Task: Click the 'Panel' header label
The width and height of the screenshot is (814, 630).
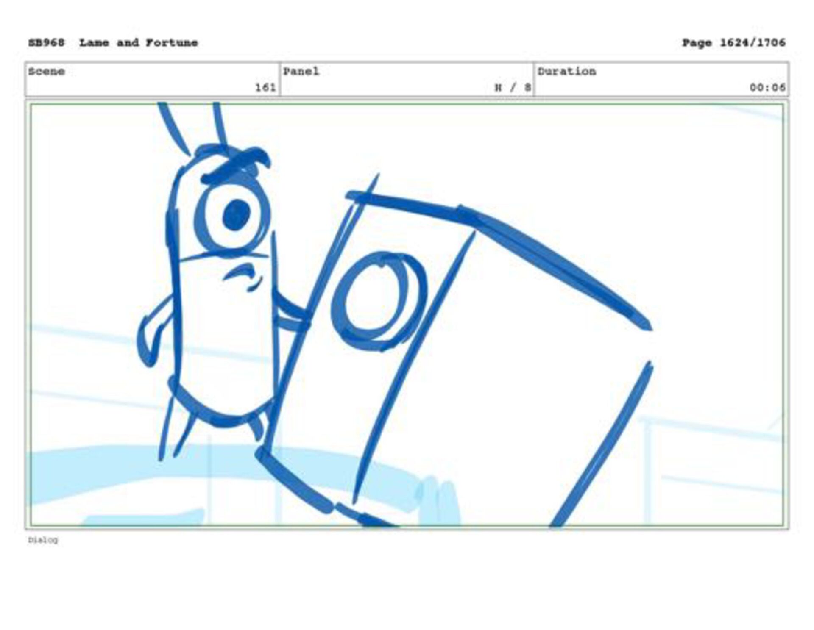Action: pos(301,71)
